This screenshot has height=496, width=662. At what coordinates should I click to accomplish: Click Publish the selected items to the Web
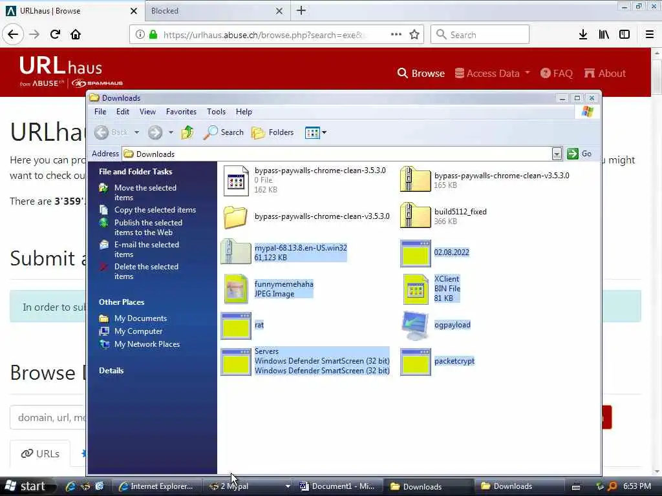click(x=148, y=227)
